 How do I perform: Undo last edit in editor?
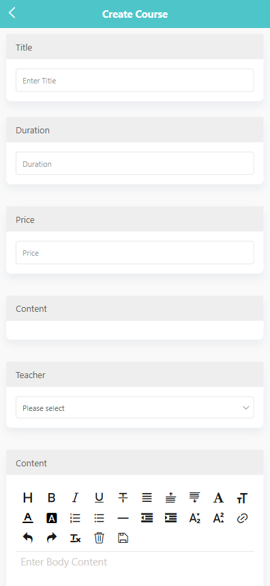point(27,538)
